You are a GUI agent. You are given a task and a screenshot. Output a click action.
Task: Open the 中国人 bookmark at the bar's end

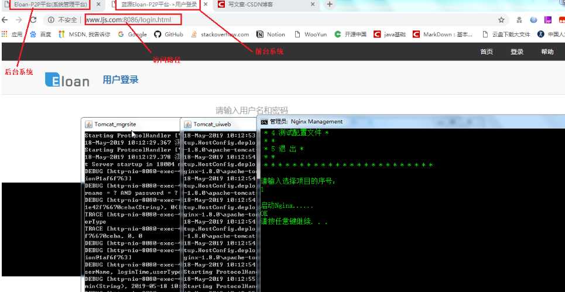pos(551,35)
